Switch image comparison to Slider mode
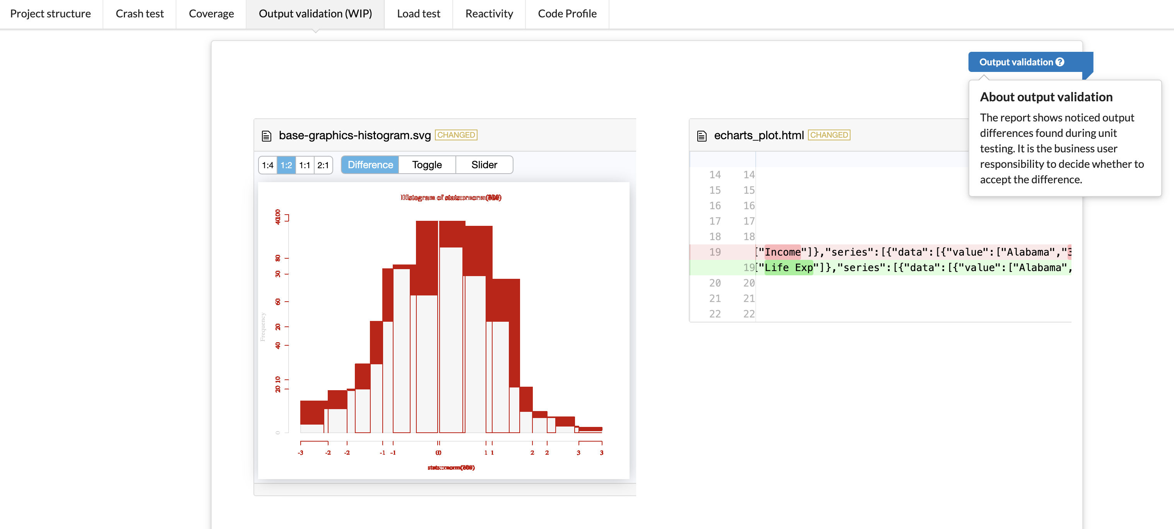This screenshot has width=1174, height=529. point(484,165)
